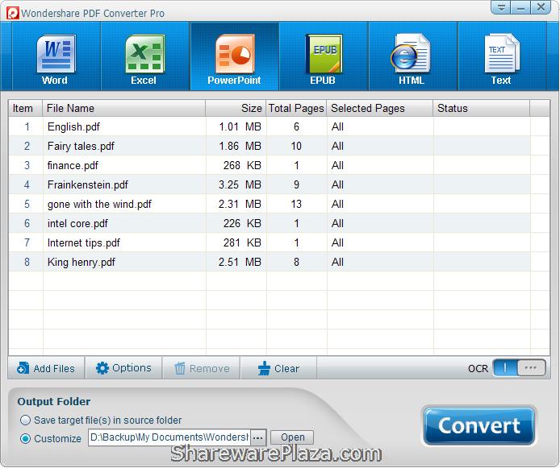Click the output folder path field
The image size is (560, 468).
169,437
